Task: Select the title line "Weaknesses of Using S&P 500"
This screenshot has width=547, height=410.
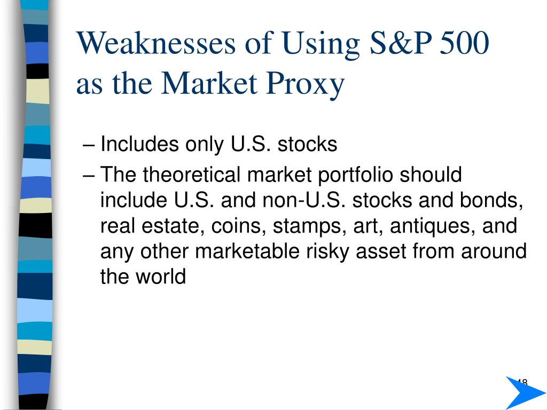Action: coord(283,43)
